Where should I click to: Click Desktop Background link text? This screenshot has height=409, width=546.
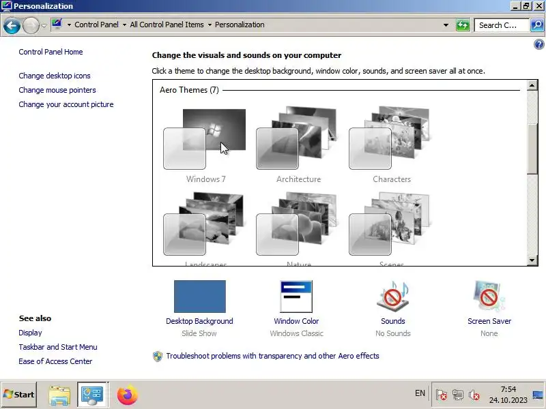pyautogui.click(x=199, y=321)
